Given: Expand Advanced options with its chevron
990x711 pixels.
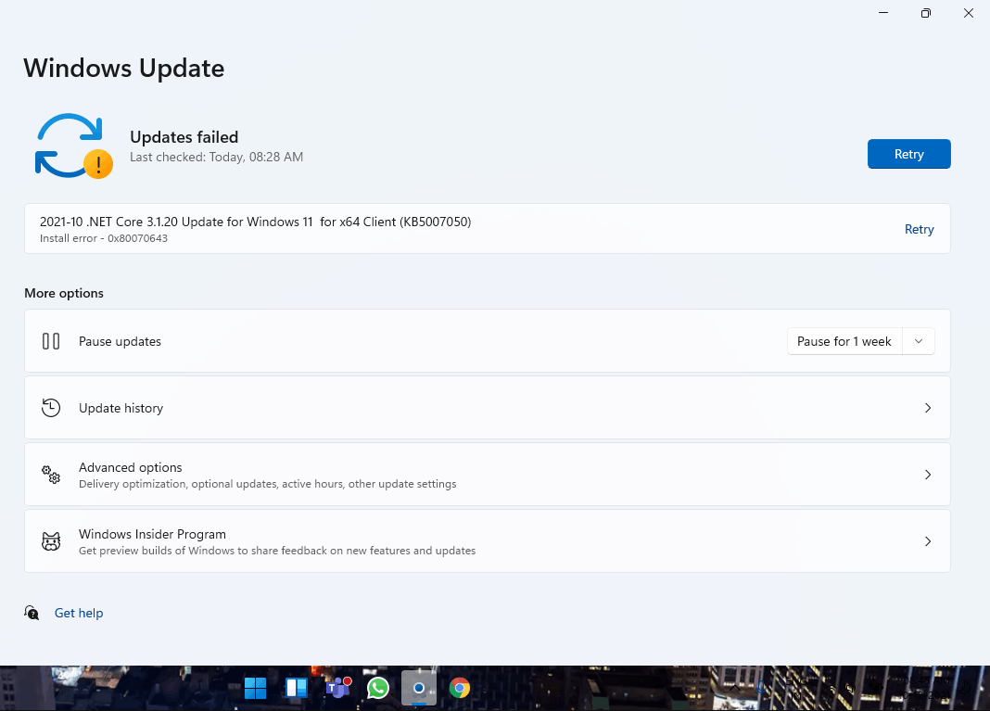Looking at the screenshot, I should pos(928,475).
